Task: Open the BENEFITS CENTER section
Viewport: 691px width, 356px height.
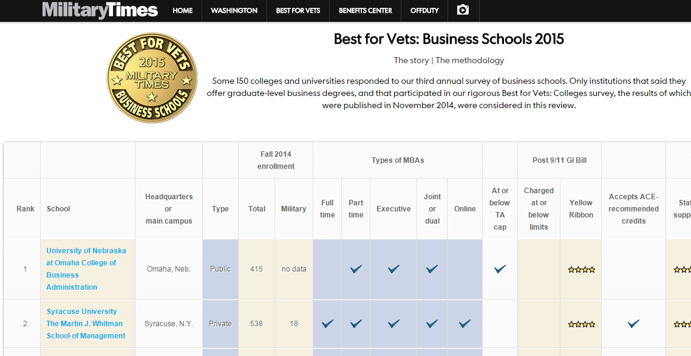Action: click(365, 10)
